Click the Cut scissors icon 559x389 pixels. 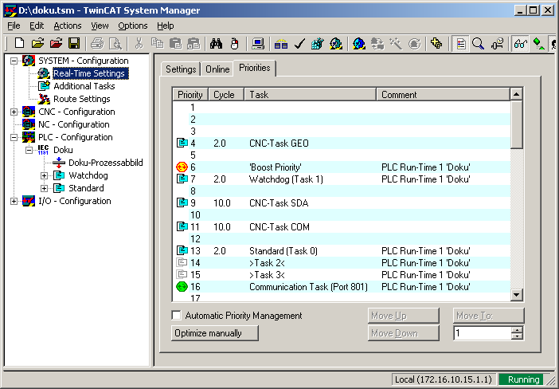tap(139, 44)
